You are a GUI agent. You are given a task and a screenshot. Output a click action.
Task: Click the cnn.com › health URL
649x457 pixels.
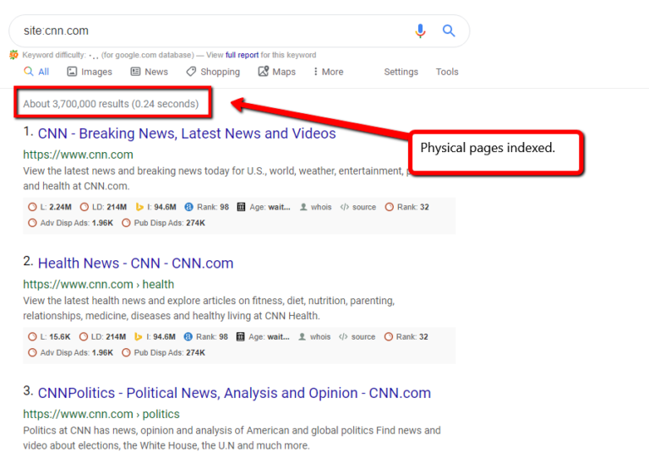point(99,284)
